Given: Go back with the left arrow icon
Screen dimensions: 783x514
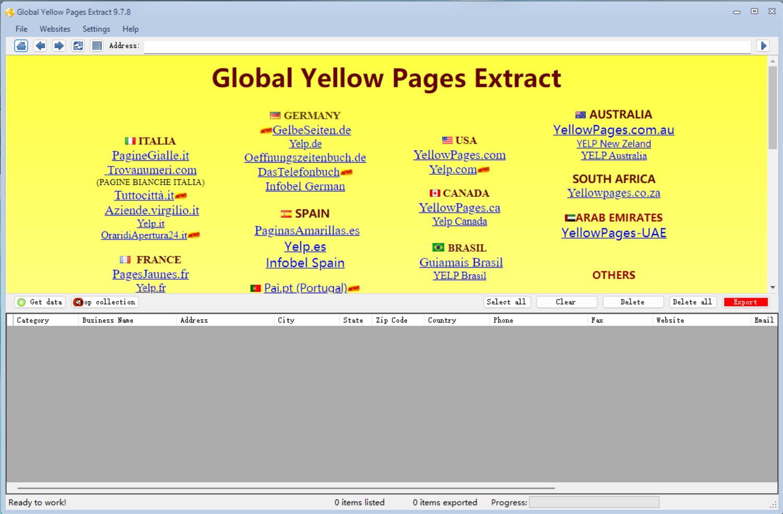Looking at the screenshot, I should pos(40,46).
